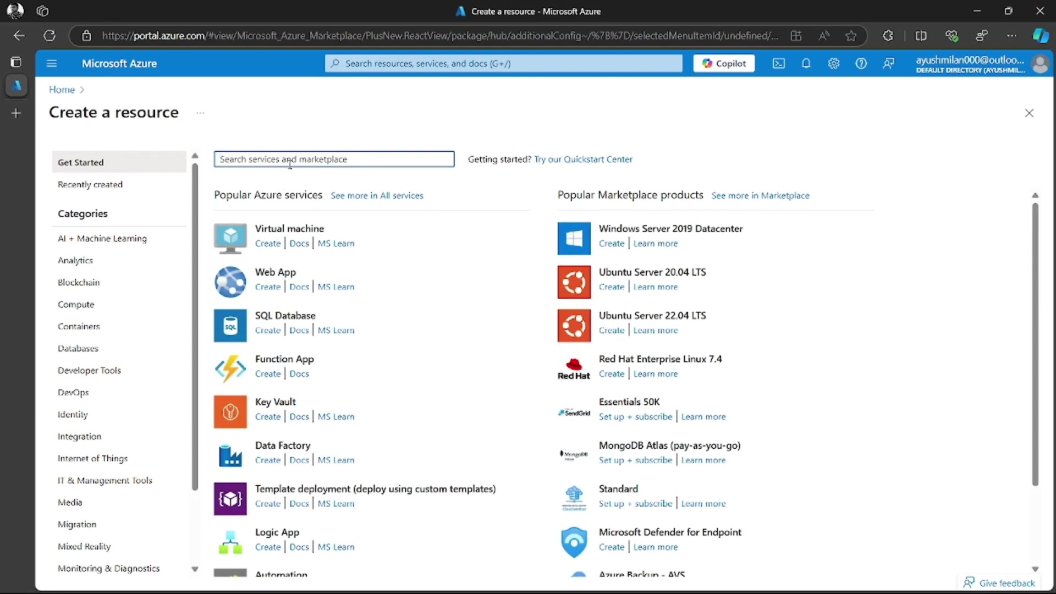Open the Cloud Shell terminal icon
The image size is (1056, 594).
(779, 63)
